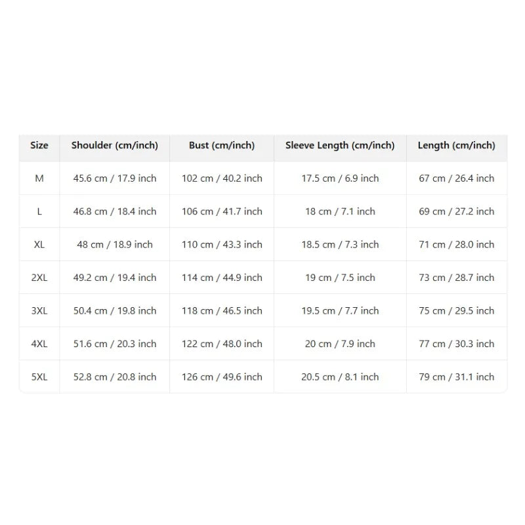Select the 5XL size cell

pyautogui.click(x=39, y=377)
